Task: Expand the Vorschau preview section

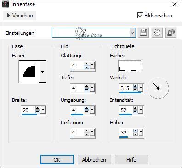Action: click(20, 16)
